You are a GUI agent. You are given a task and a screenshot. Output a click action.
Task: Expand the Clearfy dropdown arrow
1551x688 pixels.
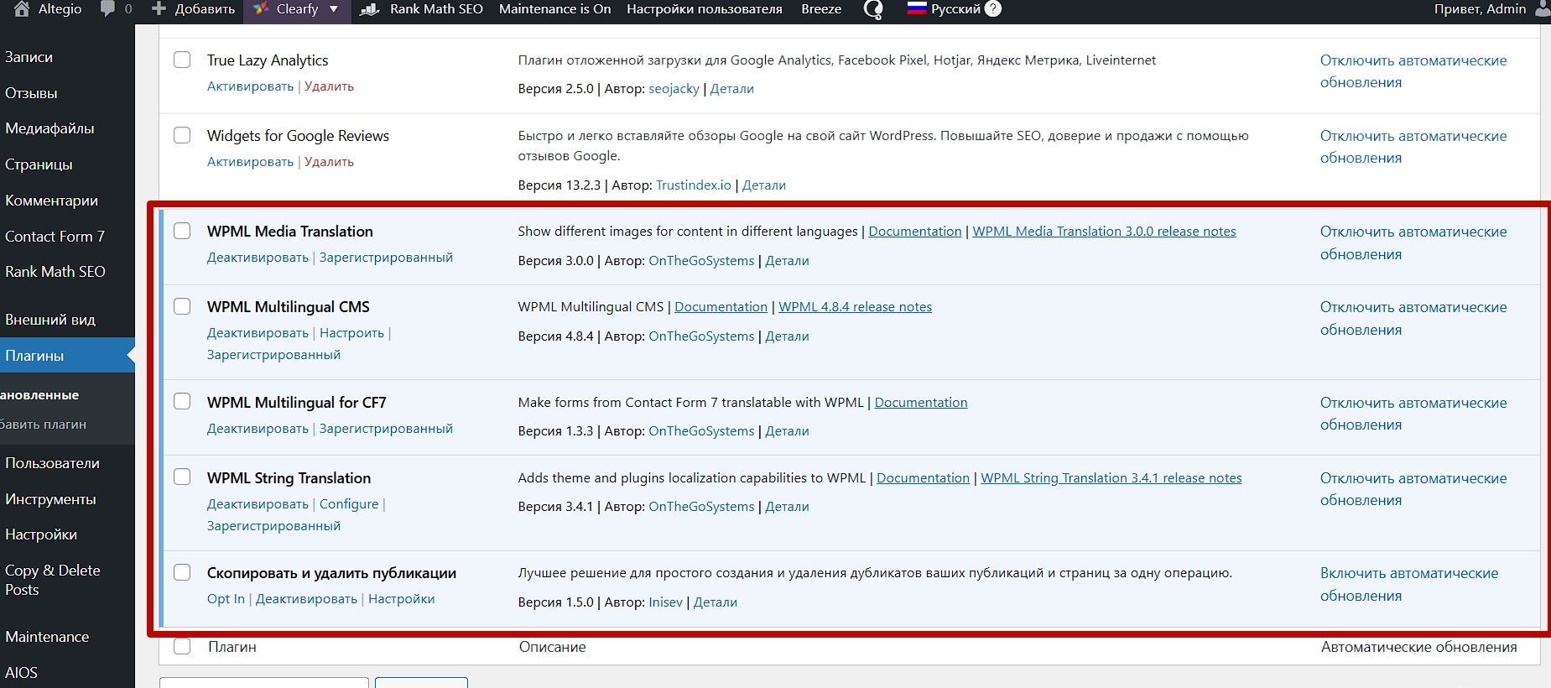(334, 9)
